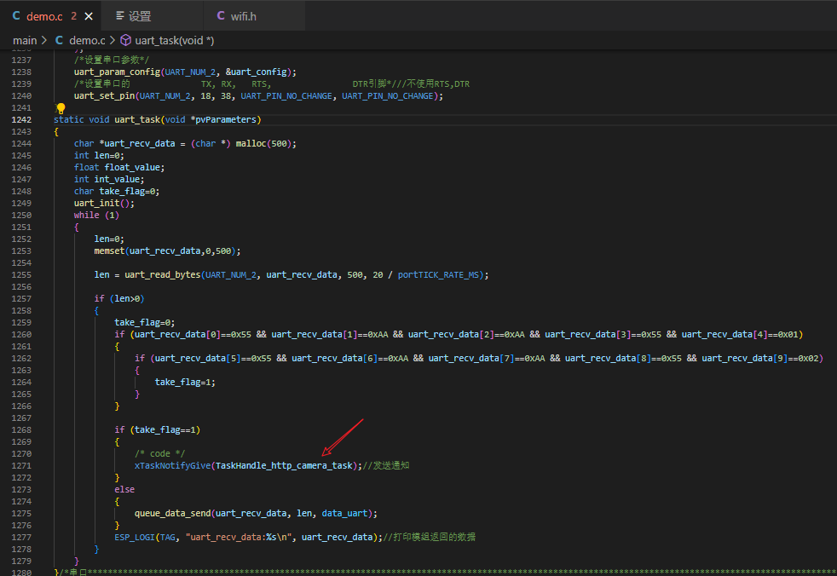Click data_uart argument on line 1275
837x576 pixels.
click(x=344, y=514)
